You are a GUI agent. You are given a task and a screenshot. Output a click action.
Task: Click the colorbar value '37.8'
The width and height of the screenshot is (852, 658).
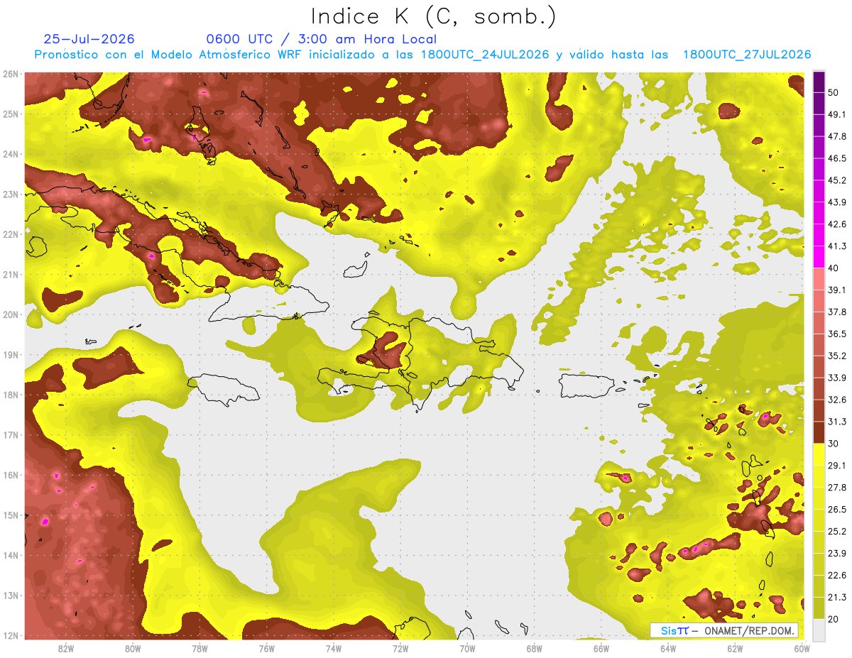tap(836, 312)
